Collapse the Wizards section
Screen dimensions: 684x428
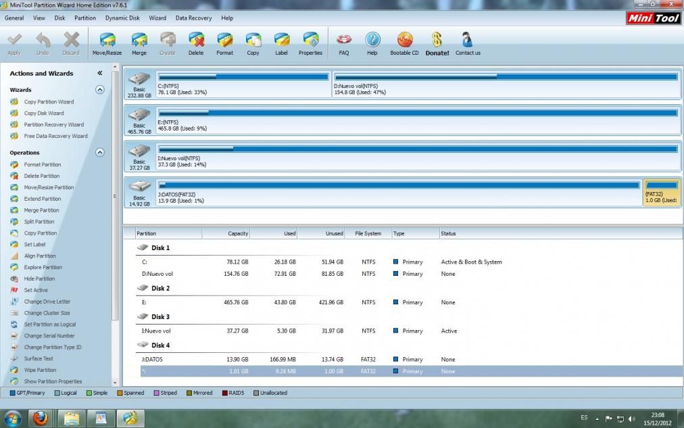100,90
